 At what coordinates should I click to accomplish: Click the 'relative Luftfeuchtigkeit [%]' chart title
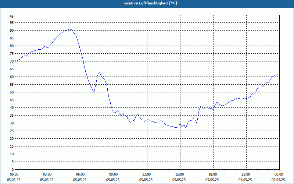tap(150, 3)
